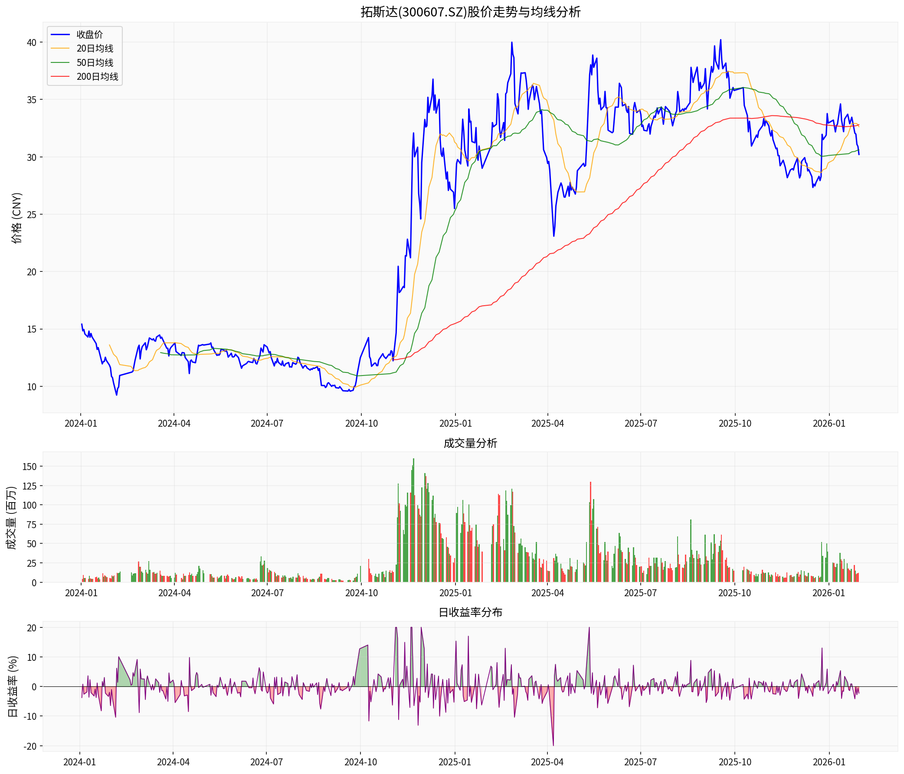
Task: Click the red 200日均线 legend line swatch
Action: tap(60, 77)
